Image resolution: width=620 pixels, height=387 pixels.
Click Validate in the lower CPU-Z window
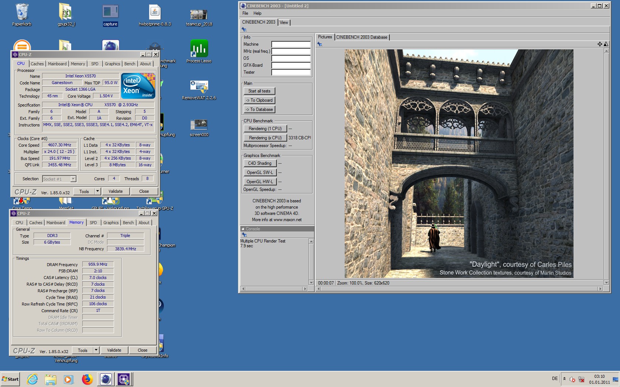point(114,350)
